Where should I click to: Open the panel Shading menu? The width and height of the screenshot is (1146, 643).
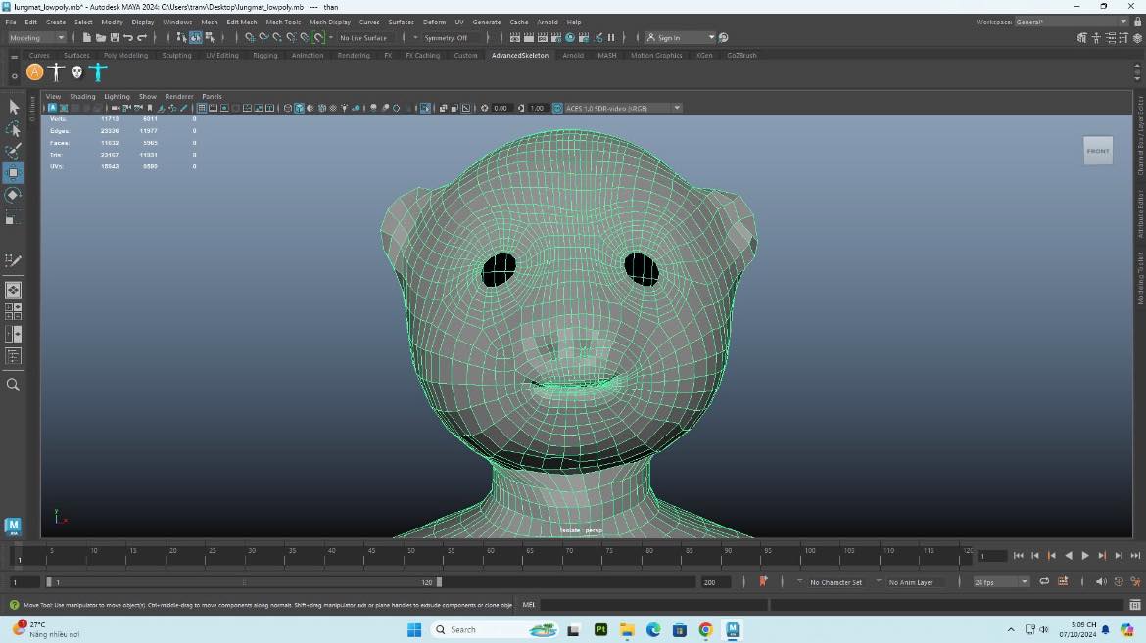[x=82, y=97]
